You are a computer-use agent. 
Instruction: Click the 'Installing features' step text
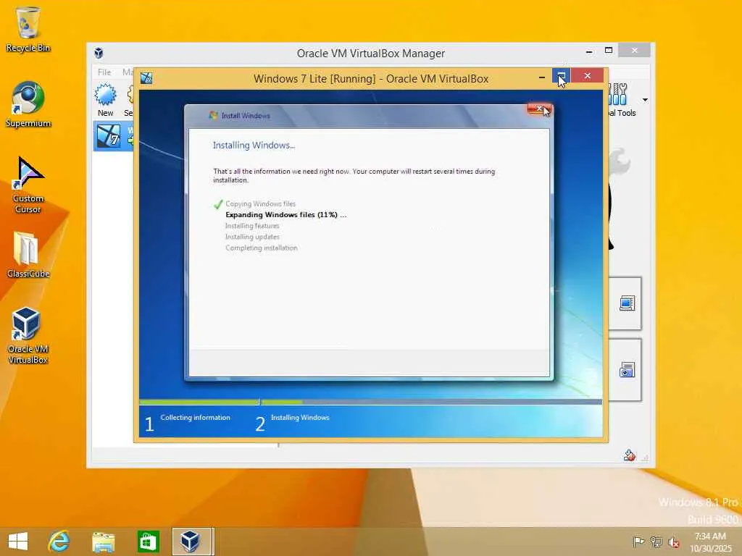[x=252, y=226]
